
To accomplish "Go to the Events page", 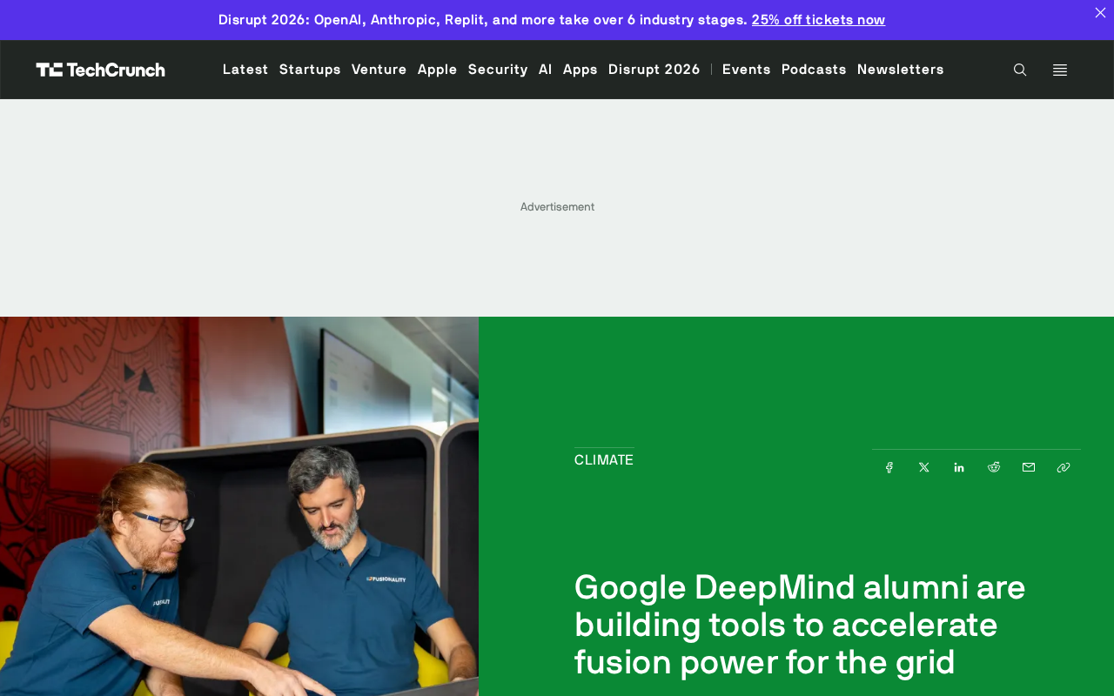I will pos(747,70).
